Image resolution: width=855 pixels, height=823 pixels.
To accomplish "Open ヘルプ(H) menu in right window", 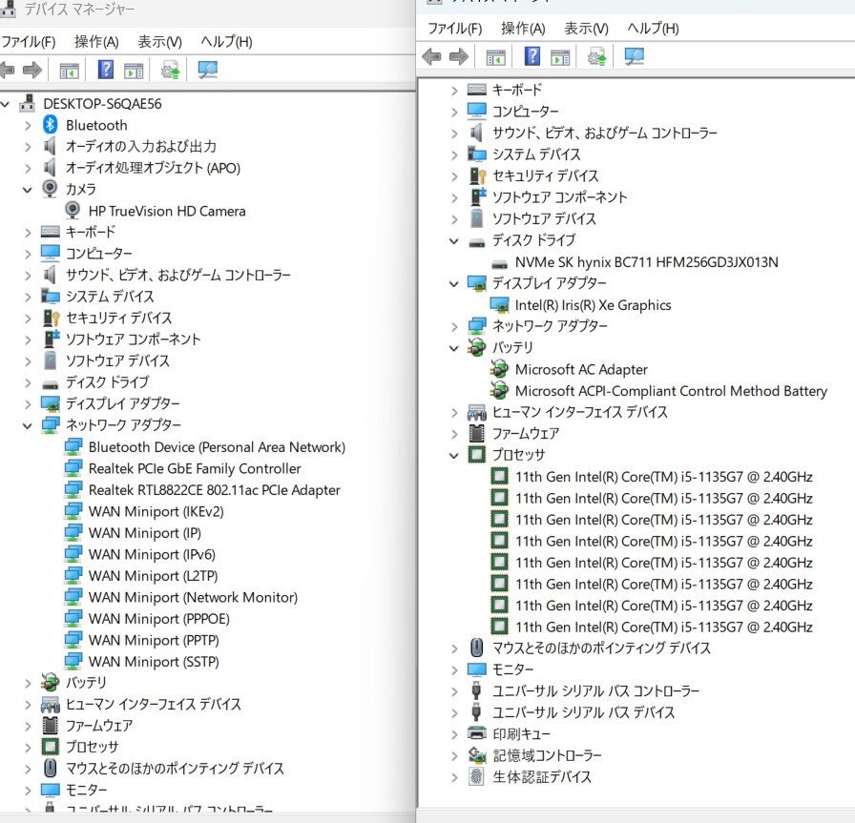I will [x=653, y=29].
